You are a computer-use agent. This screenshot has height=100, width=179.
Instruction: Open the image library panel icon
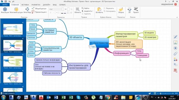tap(175, 42)
